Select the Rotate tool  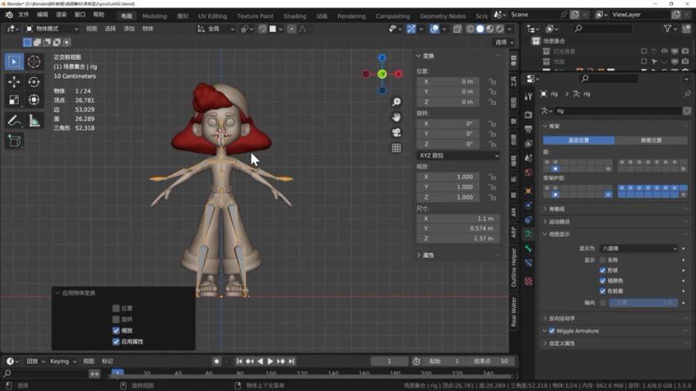[x=34, y=82]
